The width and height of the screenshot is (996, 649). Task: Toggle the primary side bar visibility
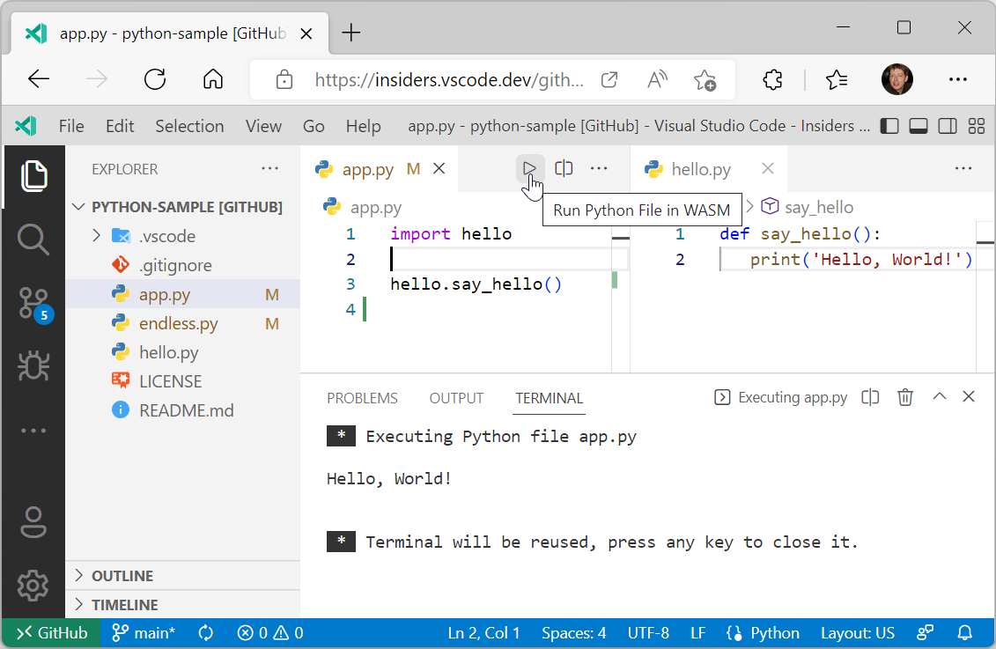coord(889,126)
